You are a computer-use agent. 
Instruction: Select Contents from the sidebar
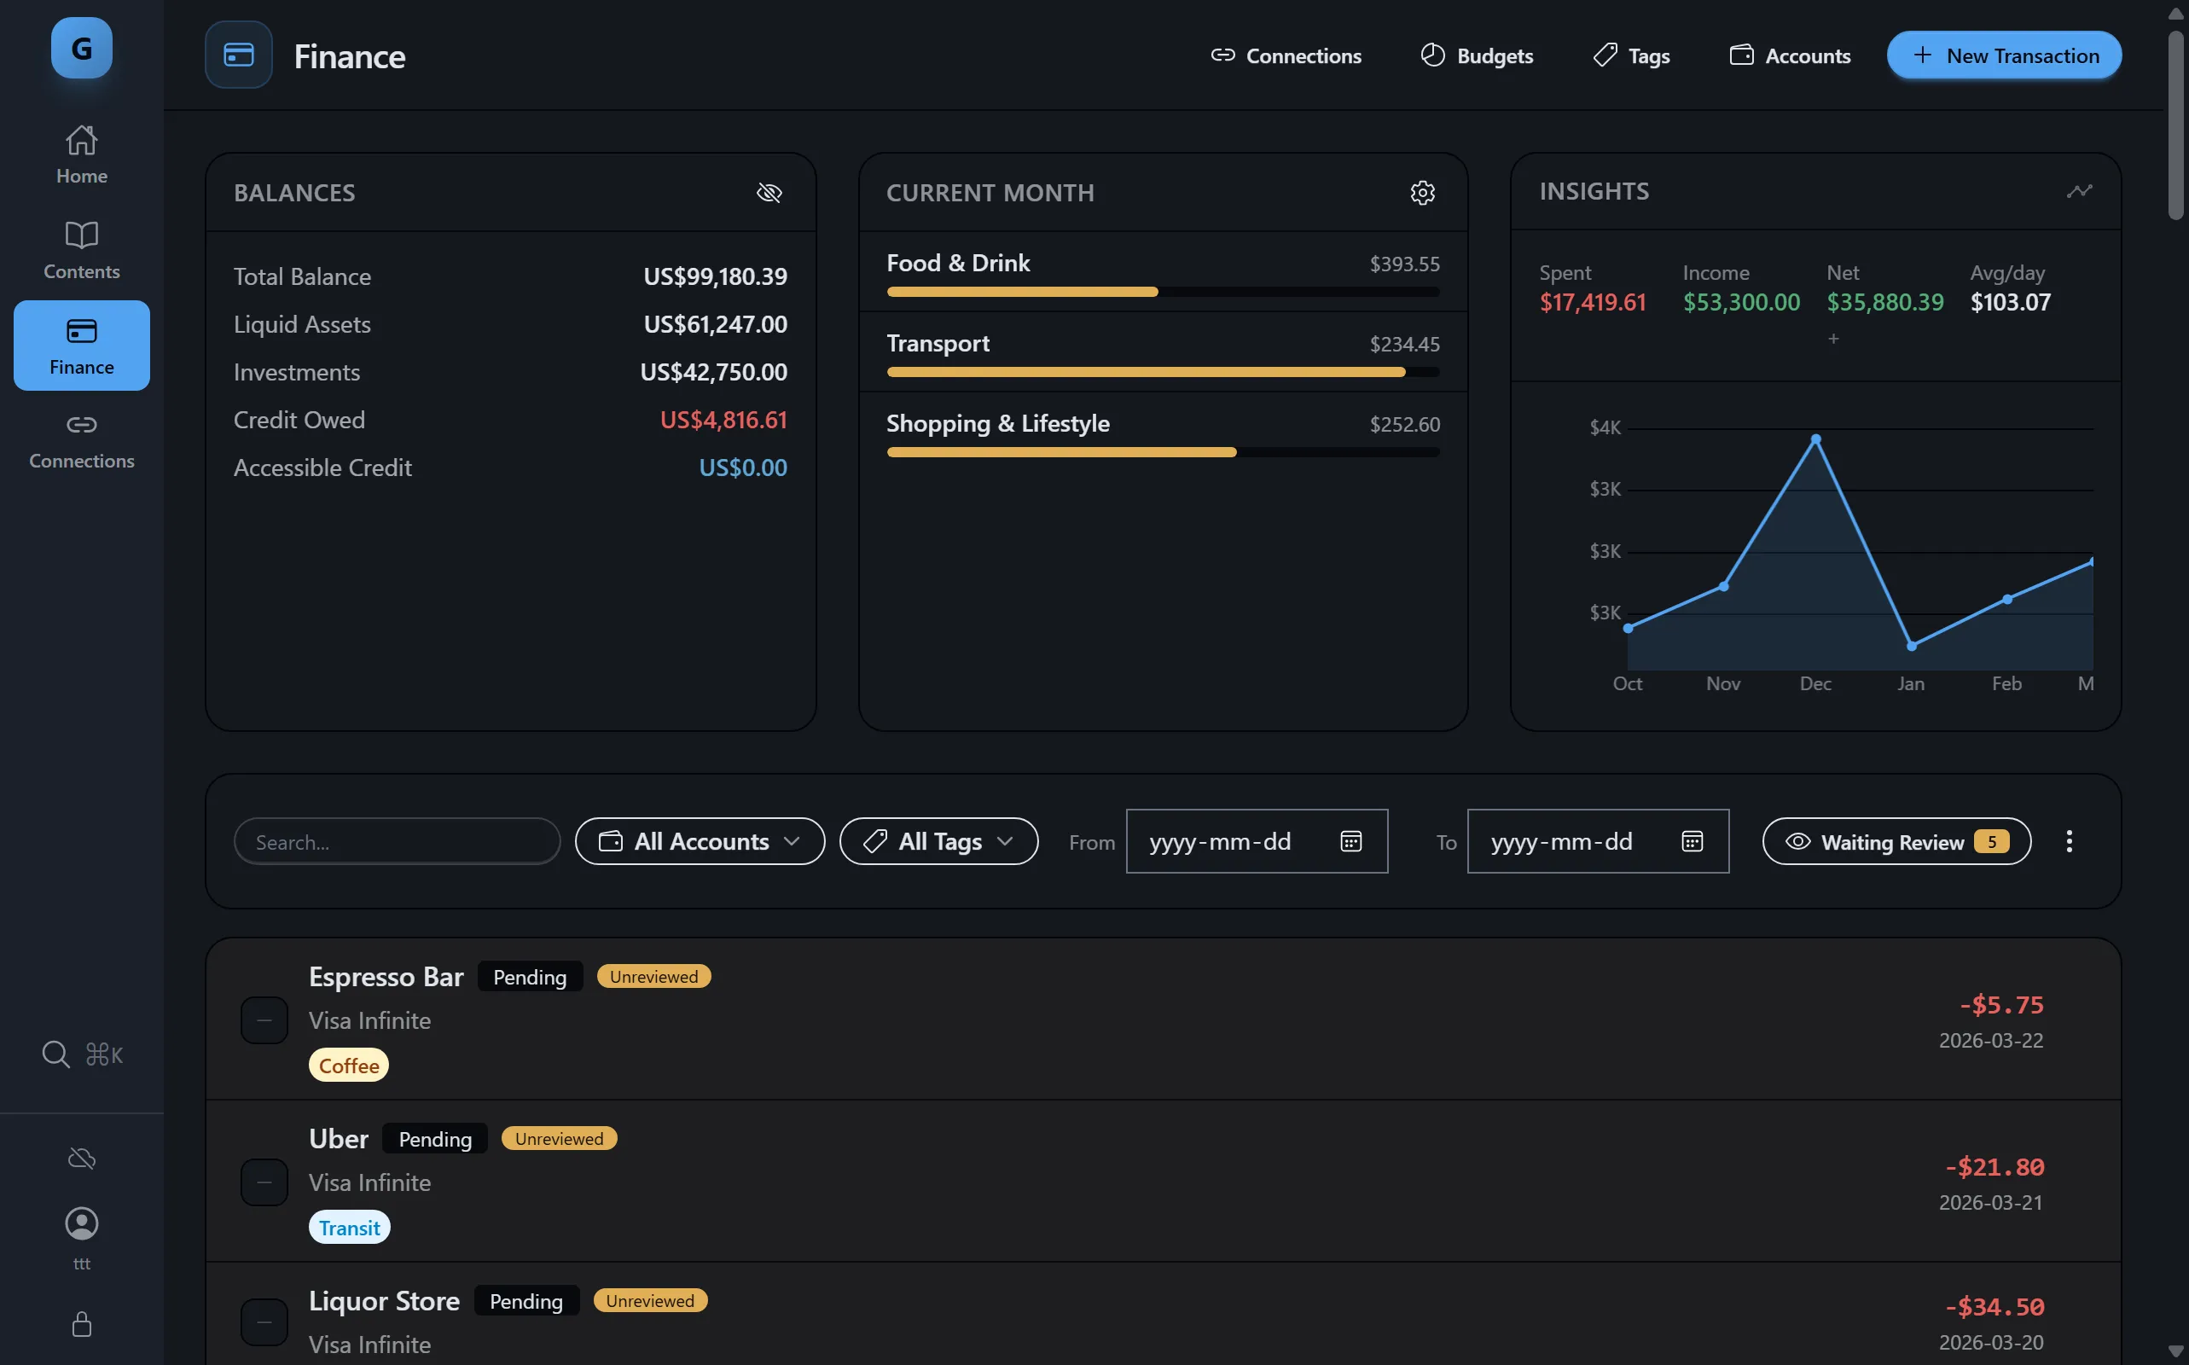(x=80, y=249)
